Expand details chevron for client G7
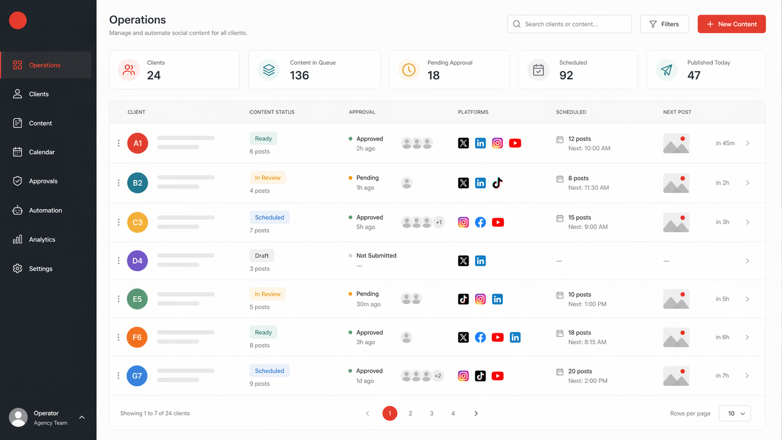Image resolution: width=782 pixels, height=440 pixels. click(x=747, y=375)
